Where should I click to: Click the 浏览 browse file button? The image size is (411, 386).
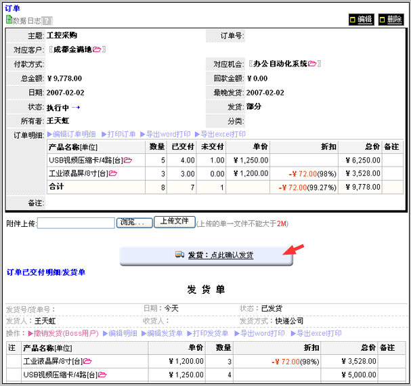point(134,223)
